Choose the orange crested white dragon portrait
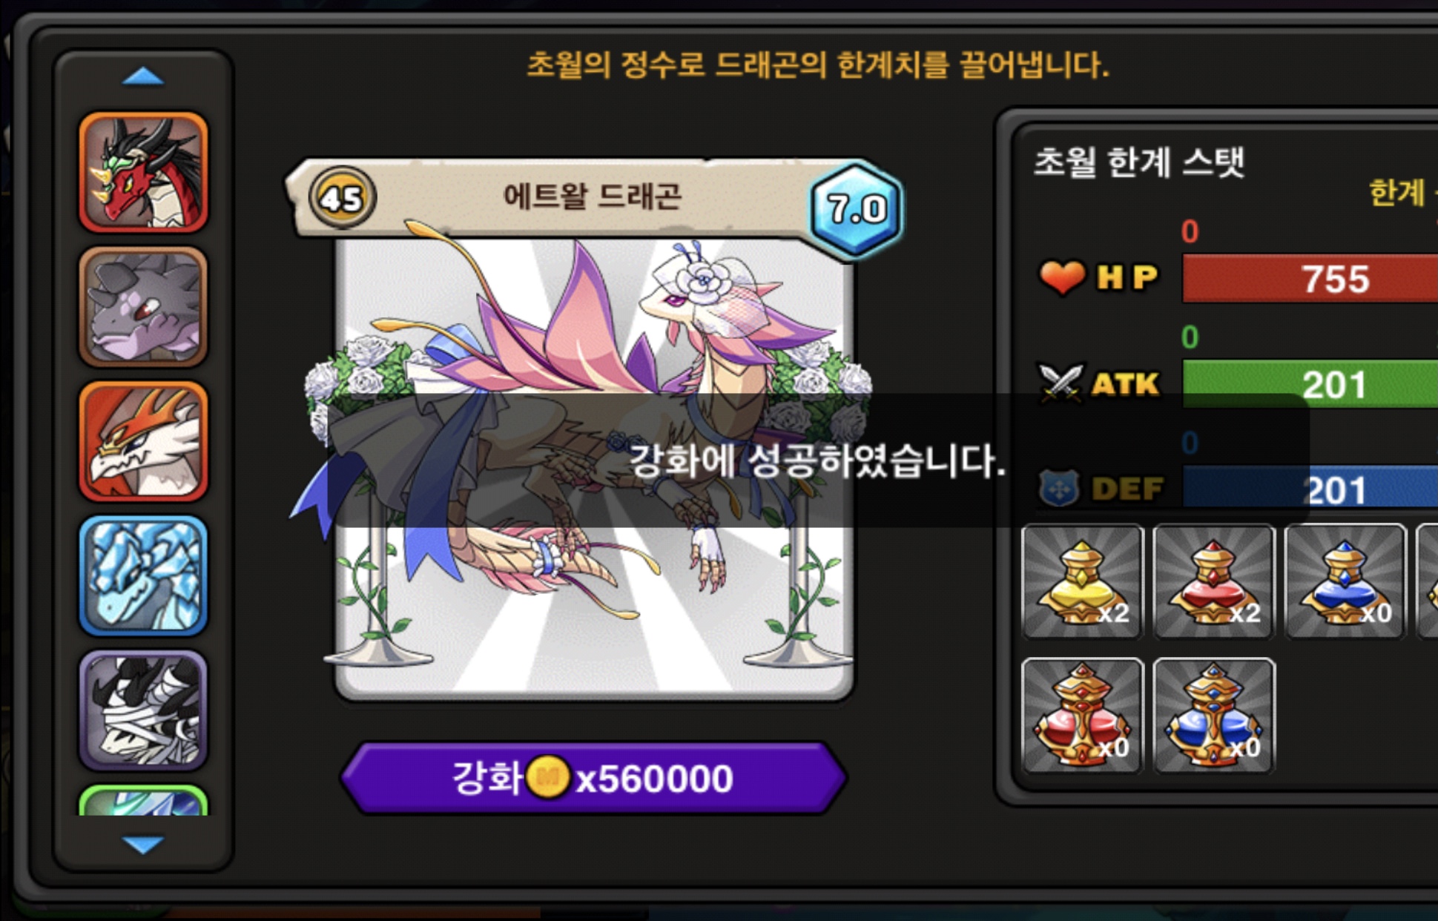This screenshot has height=921, width=1438. point(143,441)
